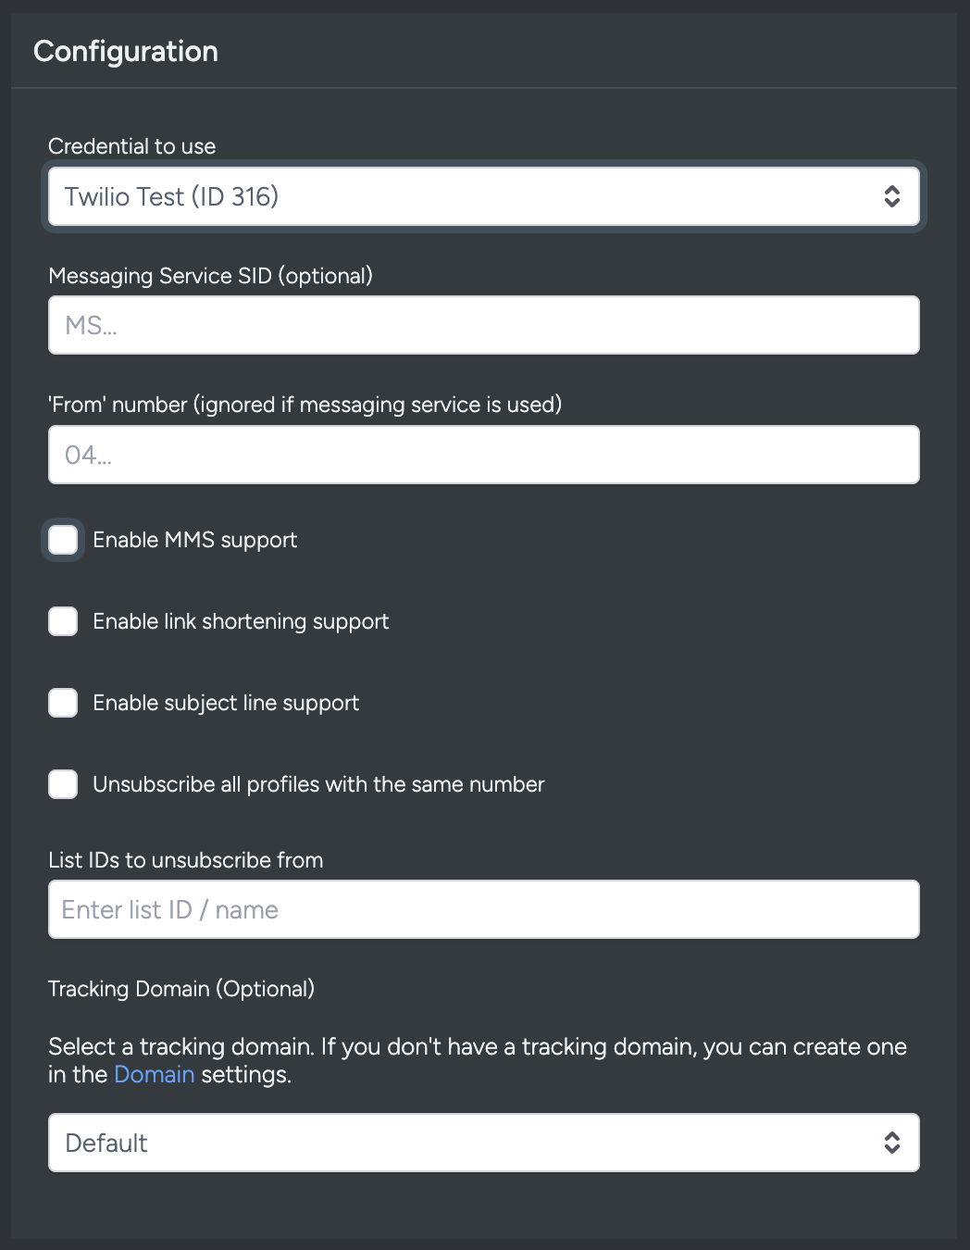
Task: Open the 'Credential to use' dropdown
Action: 484,196
